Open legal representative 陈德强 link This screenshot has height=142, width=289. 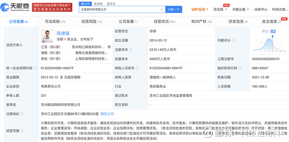tap(63, 33)
